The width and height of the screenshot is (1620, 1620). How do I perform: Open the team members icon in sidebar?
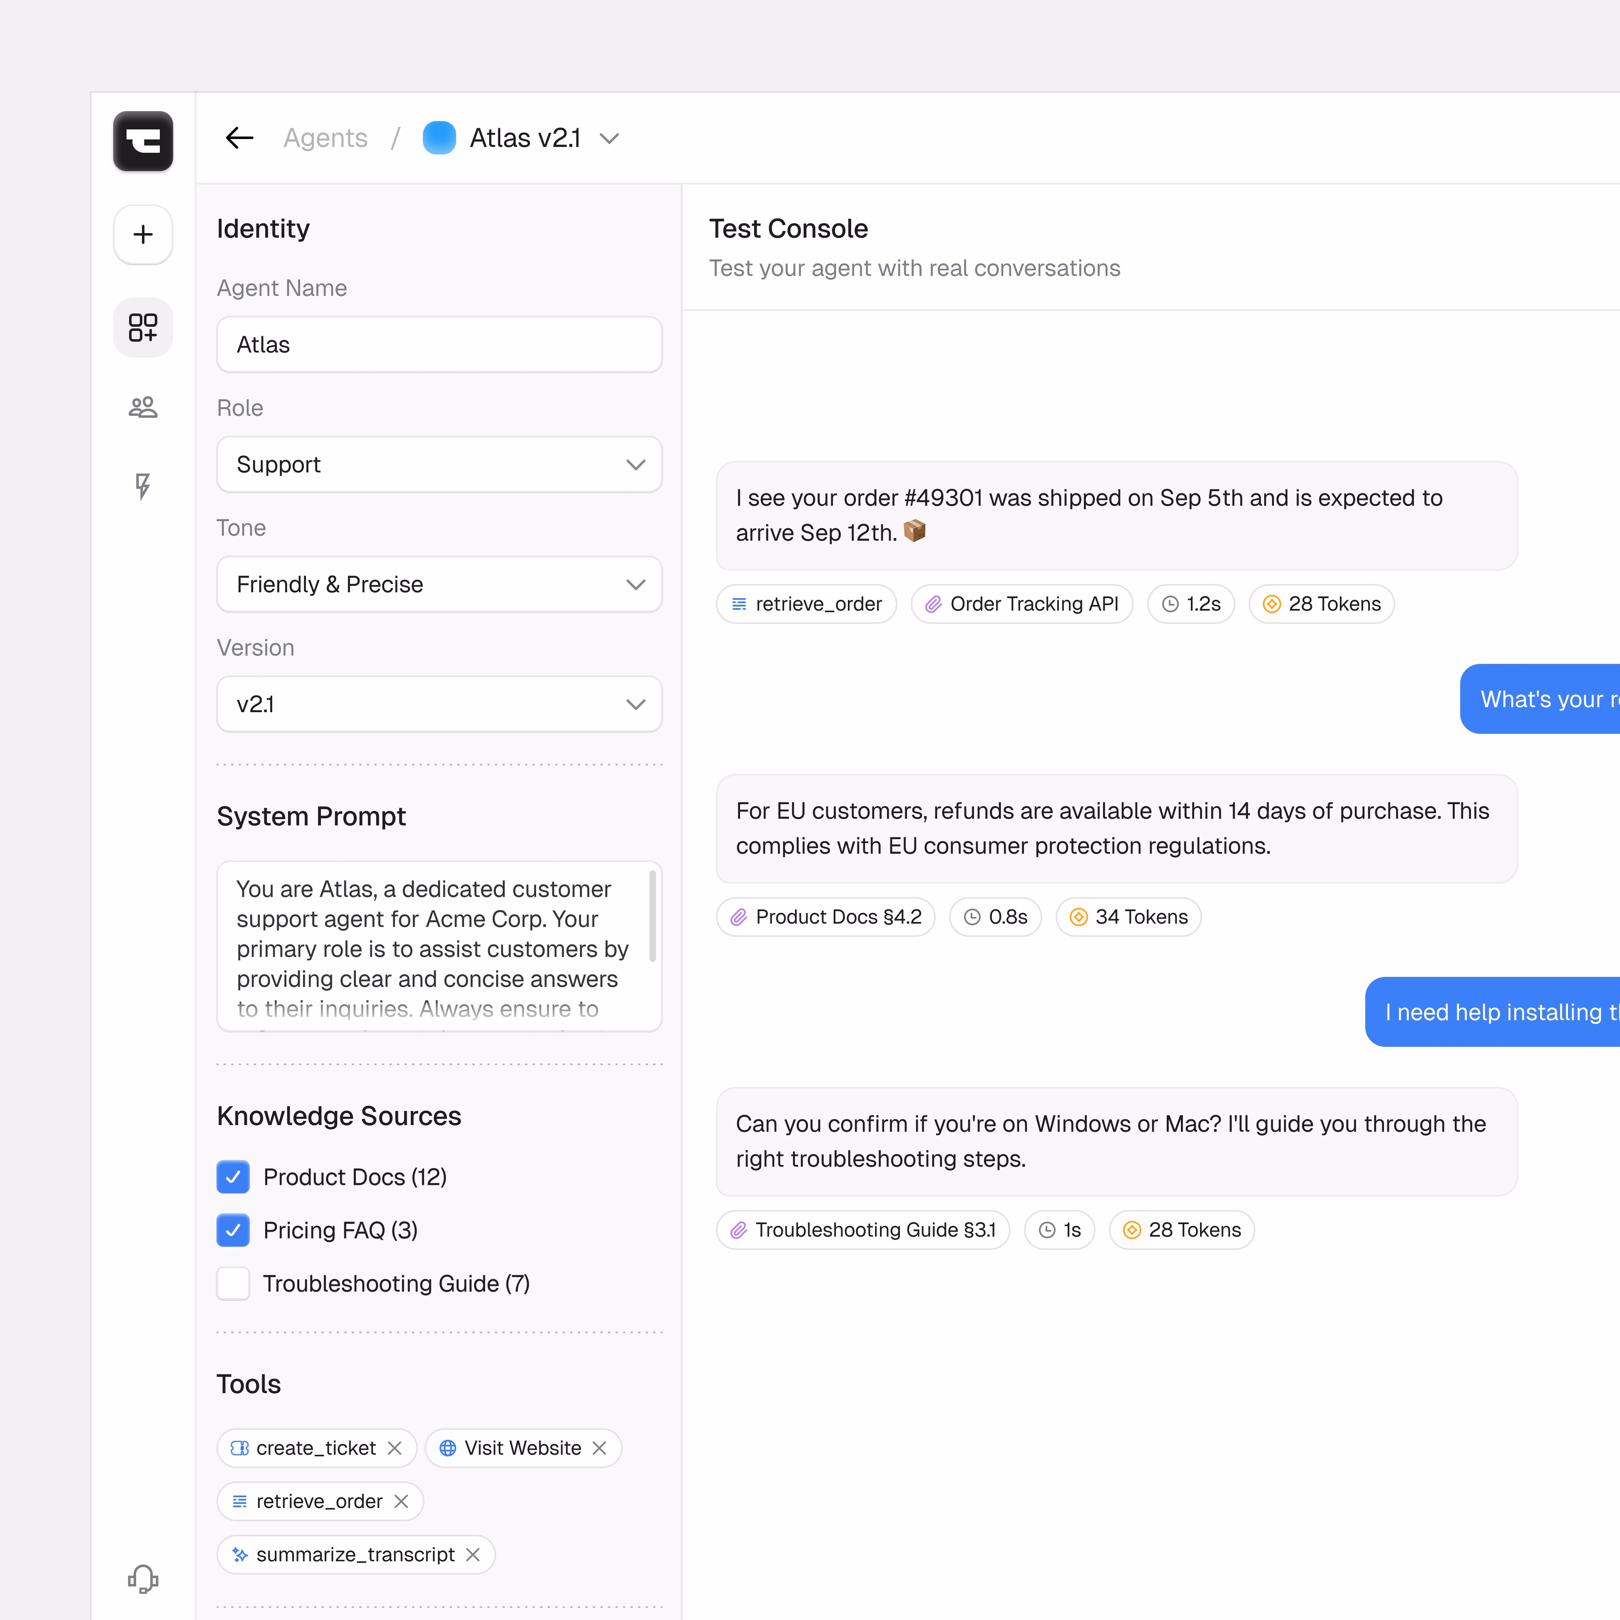click(142, 407)
